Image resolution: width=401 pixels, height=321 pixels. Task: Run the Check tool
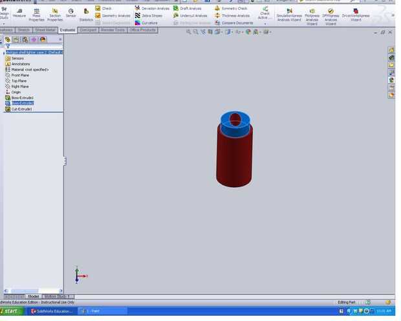103,8
